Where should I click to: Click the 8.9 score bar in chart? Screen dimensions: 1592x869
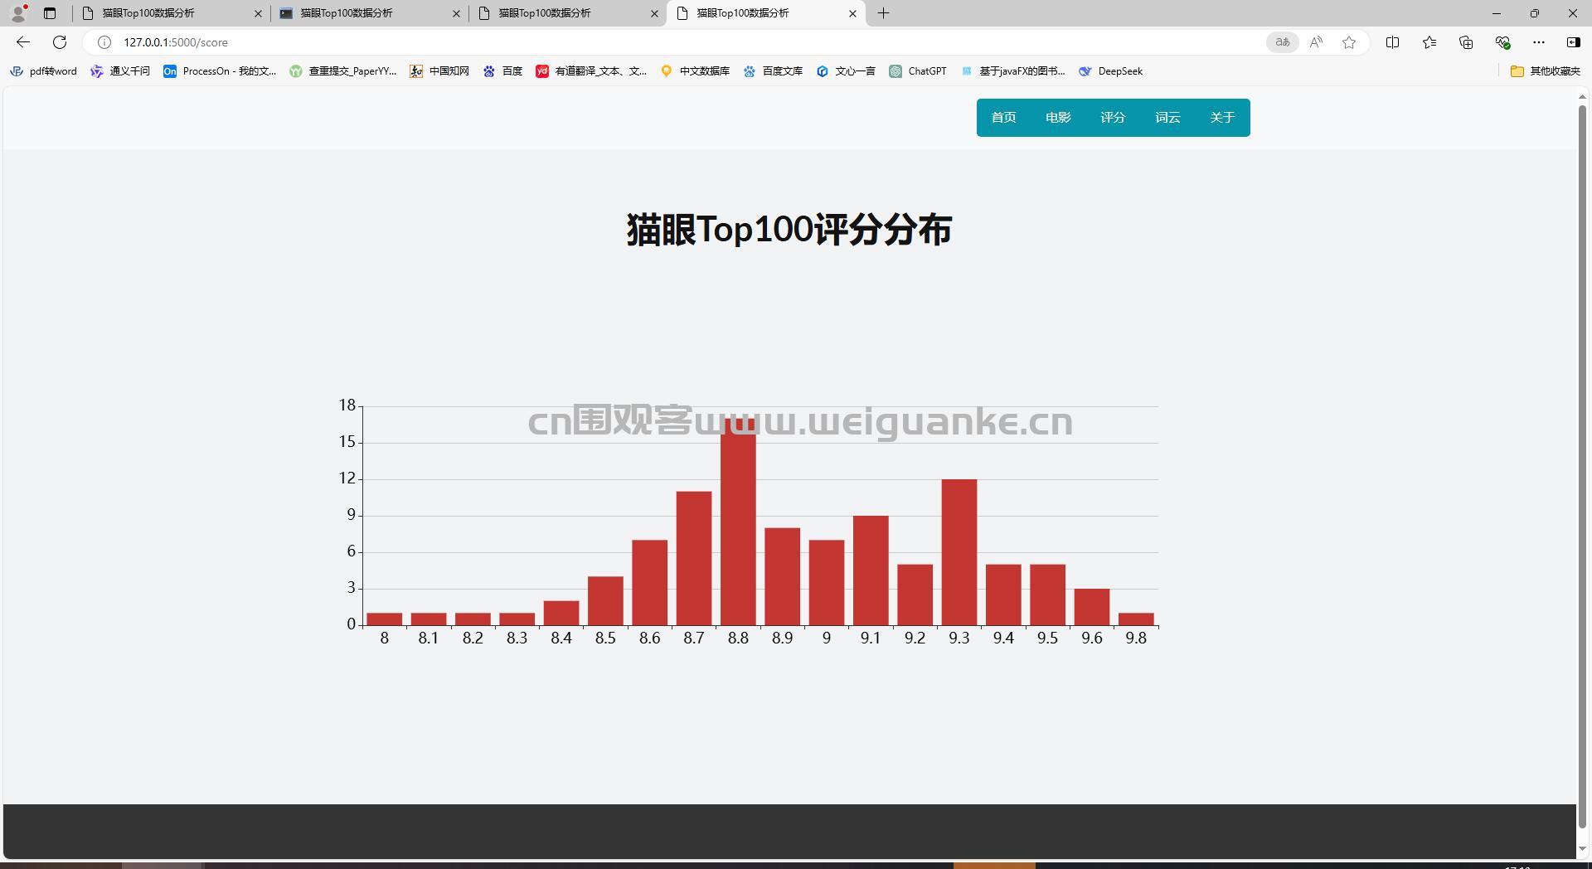coord(783,576)
